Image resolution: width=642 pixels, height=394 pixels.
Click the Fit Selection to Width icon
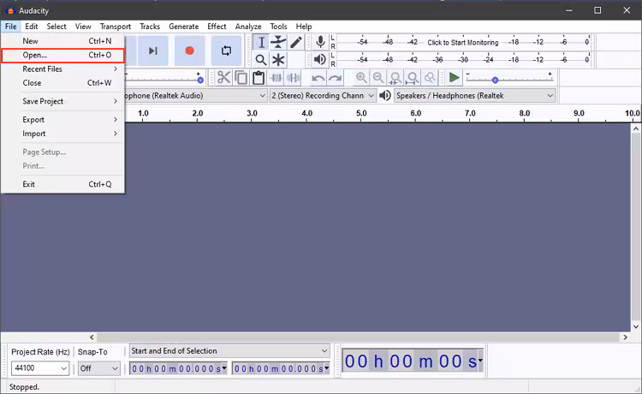click(x=395, y=77)
